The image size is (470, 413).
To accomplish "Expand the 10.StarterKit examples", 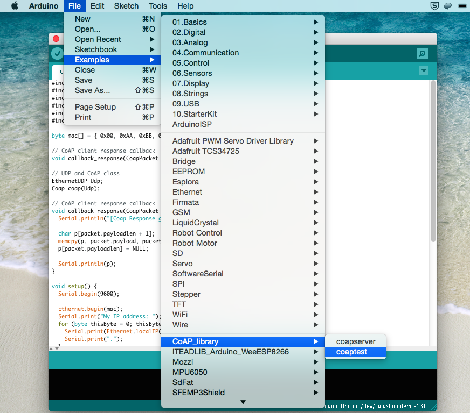I will (x=243, y=114).
